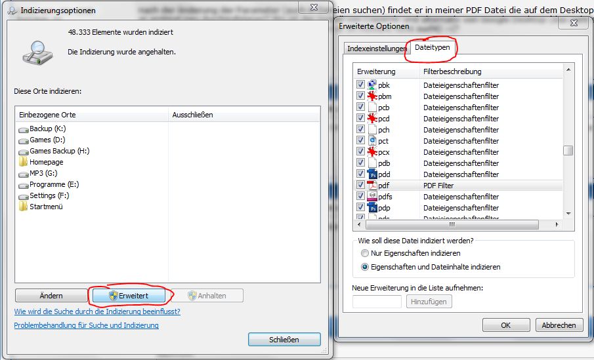Click the indexing magnifier drive icon

tap(37, 53)
